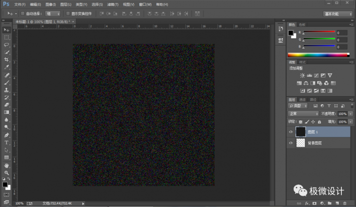The height and width of the screenshot is (207, 356).
Task: Switch to the 通道 tab
Action: 302,100
